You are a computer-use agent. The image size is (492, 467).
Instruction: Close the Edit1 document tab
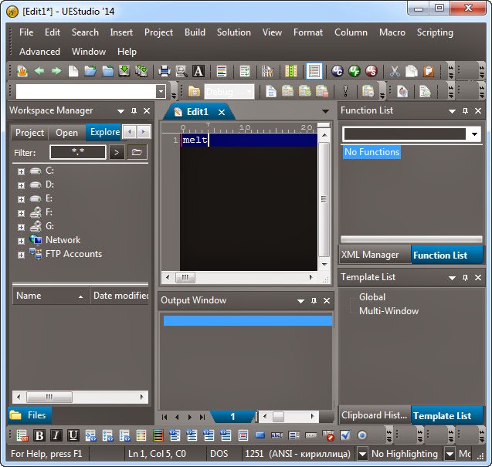pyautogui.click(x=222, y=112)
